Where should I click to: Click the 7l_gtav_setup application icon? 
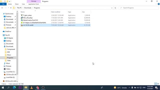(x=22, y=15)
